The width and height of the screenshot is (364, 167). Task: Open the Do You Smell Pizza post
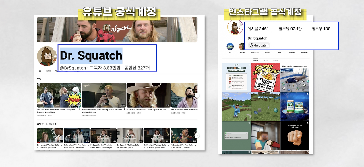coord(265,77)
